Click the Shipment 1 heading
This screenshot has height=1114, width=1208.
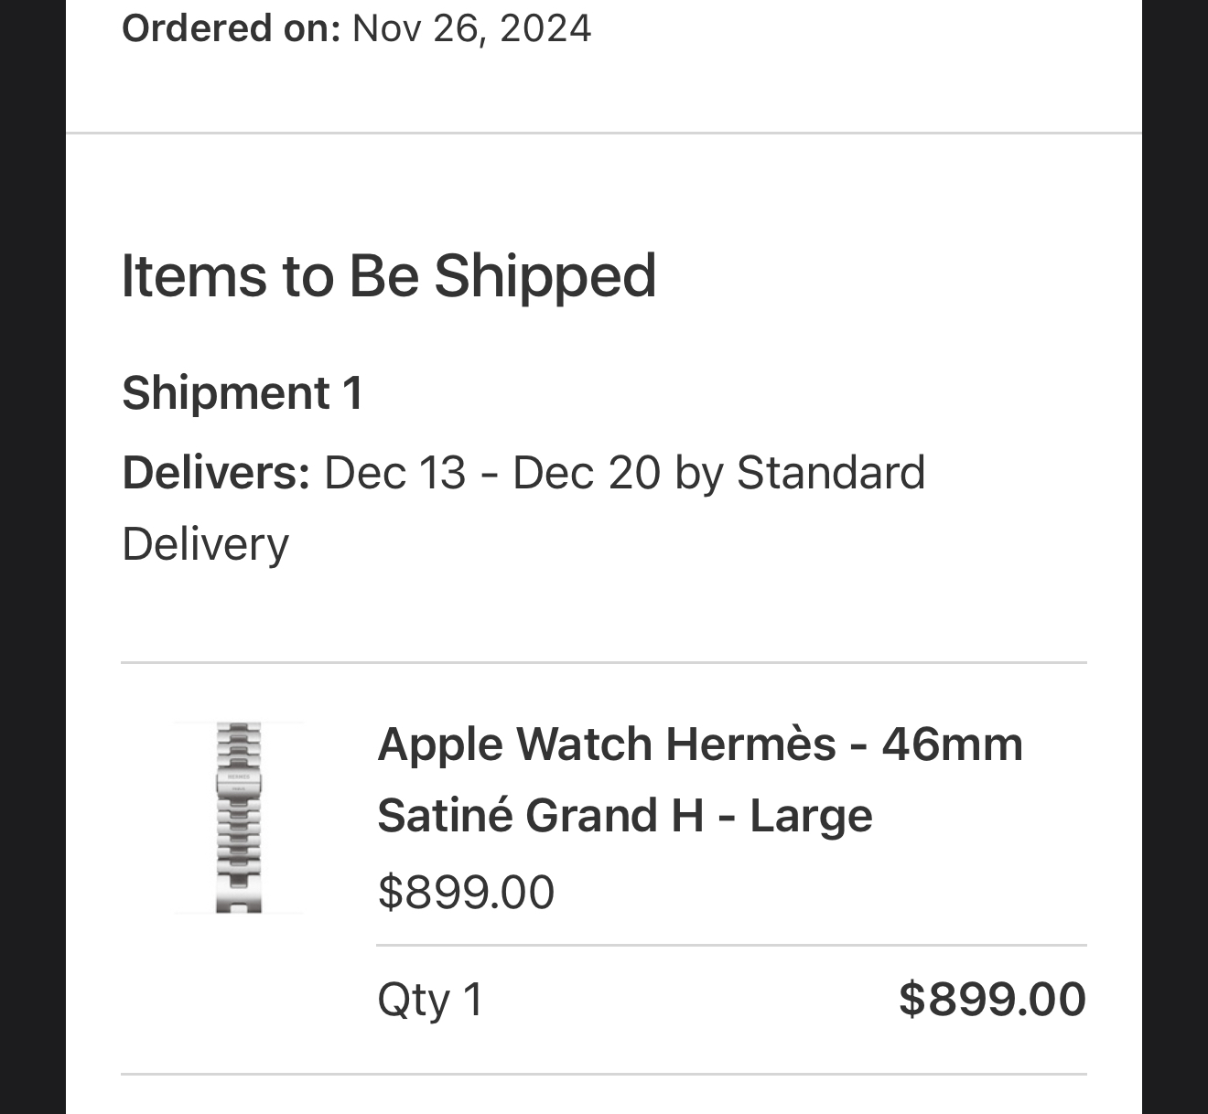[243, 393]
